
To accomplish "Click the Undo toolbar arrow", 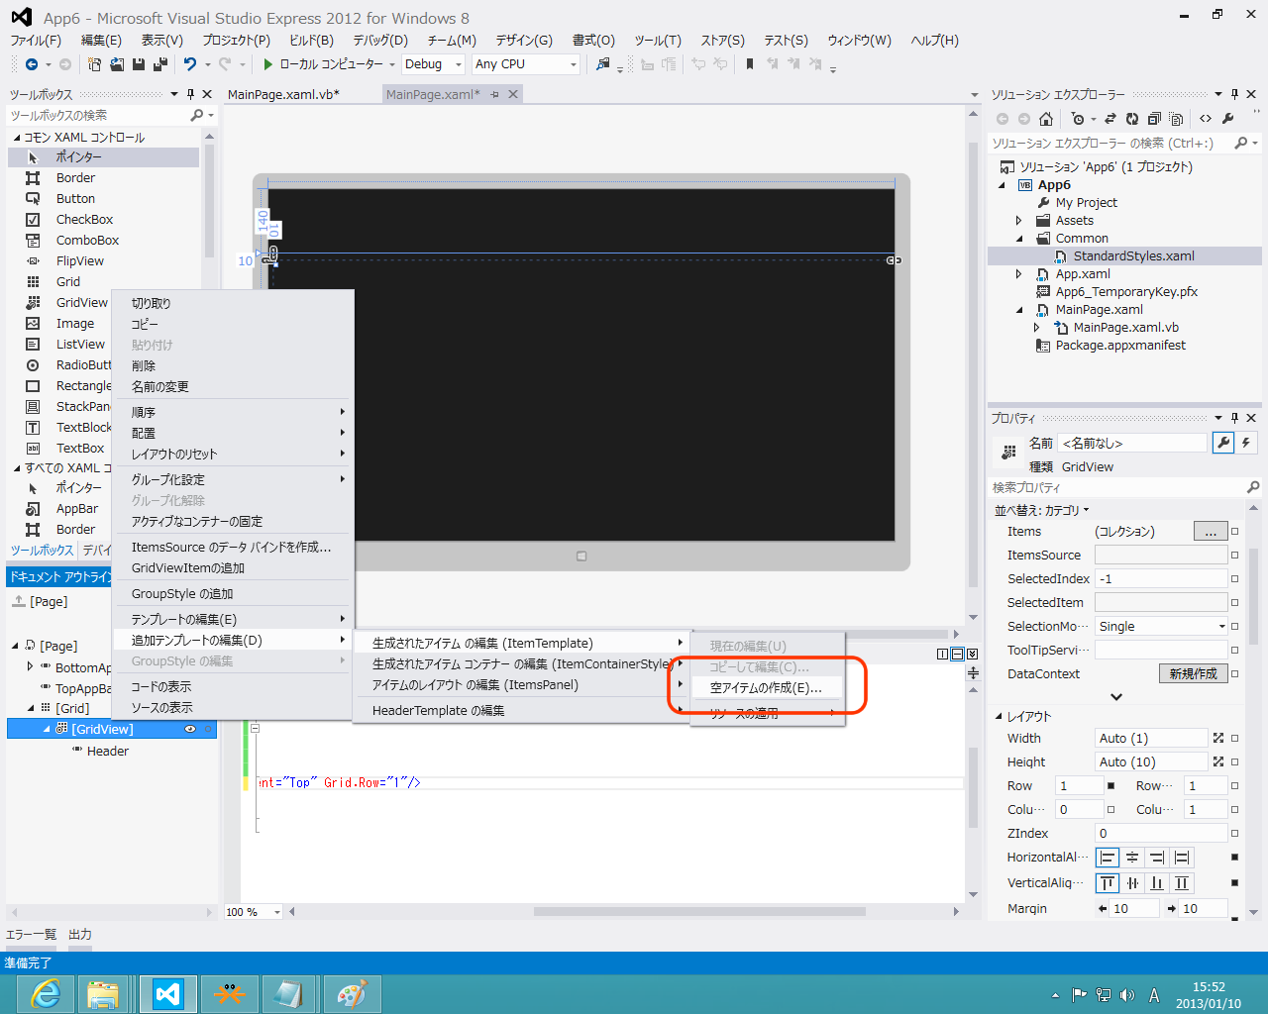I will point(189,64).
